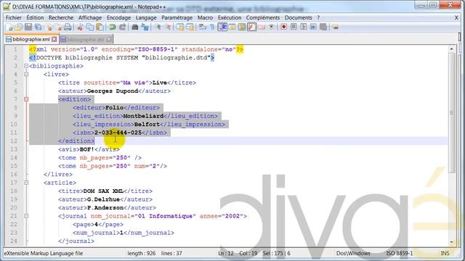Collapse the article element on line 17
The height and width of the screenshot is (261, 465).
(x=26, y=183)
